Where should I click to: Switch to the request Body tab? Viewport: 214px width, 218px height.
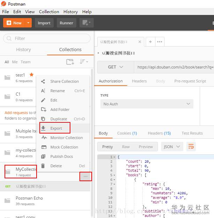pos(160,81)
